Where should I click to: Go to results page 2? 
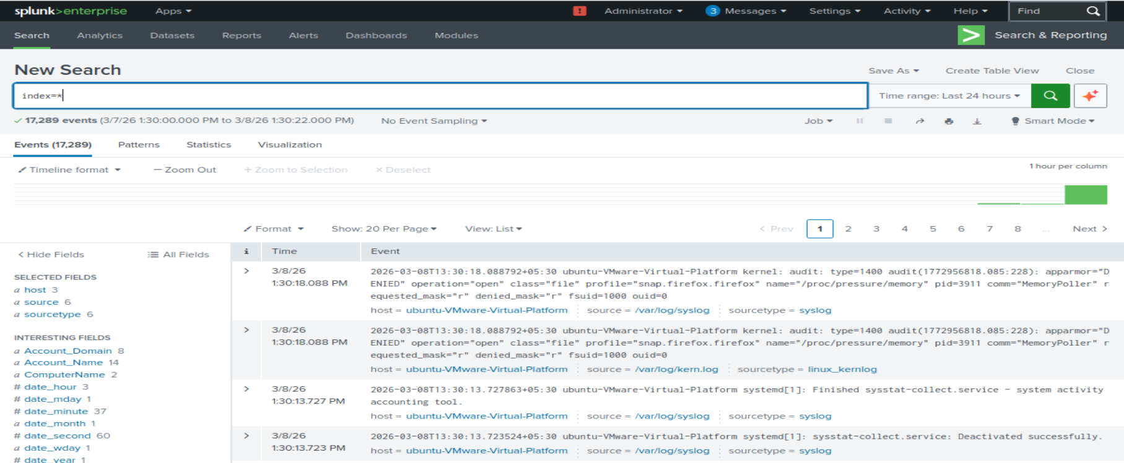click(848, 229)
